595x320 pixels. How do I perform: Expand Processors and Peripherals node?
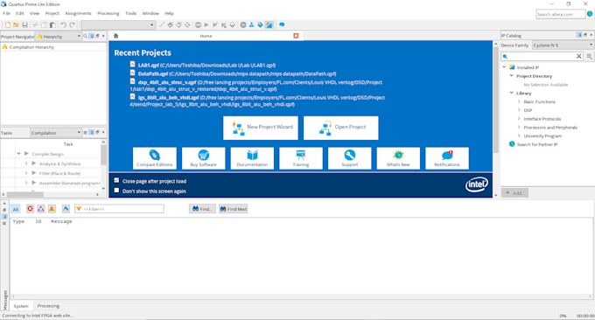pos(519,128)
